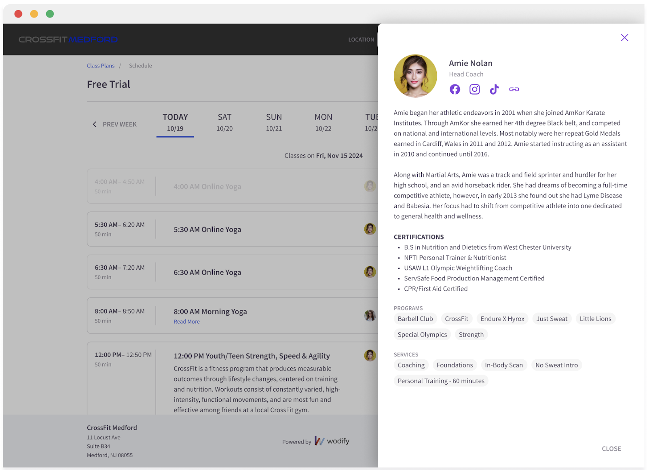
Task: Open the Class Plans breadcrumb link
Action: pos(101,65)
